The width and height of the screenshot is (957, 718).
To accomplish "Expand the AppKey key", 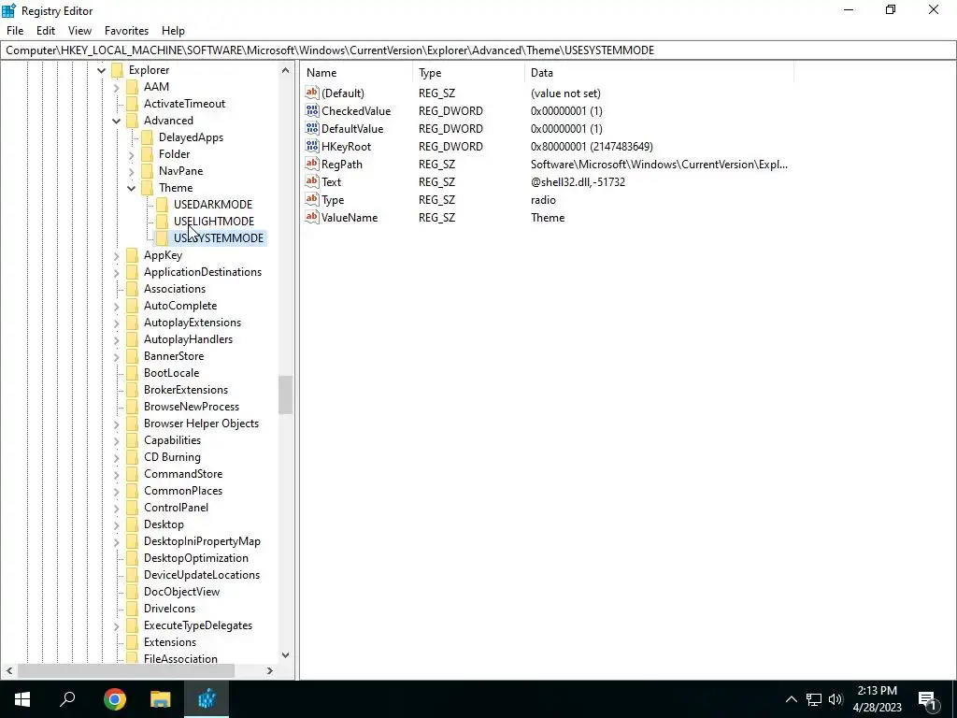I will click(x=117, y=255).
